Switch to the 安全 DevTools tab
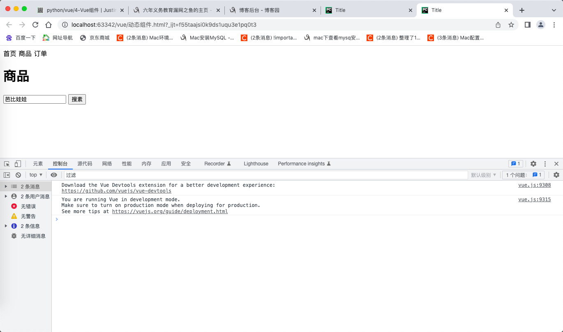 186,164
